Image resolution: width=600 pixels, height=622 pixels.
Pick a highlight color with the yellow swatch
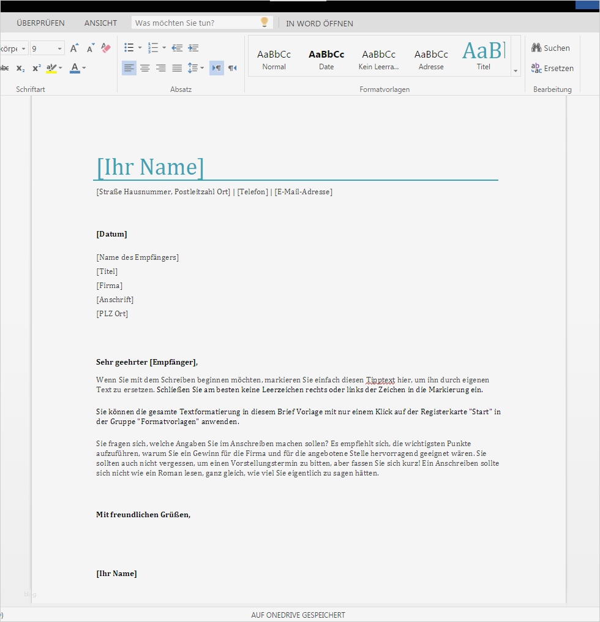[x=52, y=69]
